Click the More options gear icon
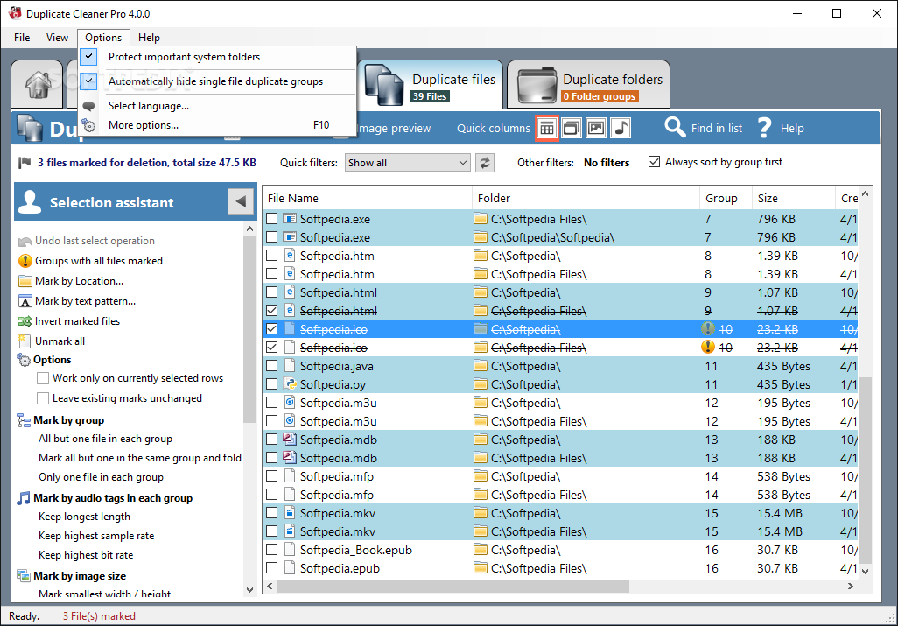 (x=88, y=125)
